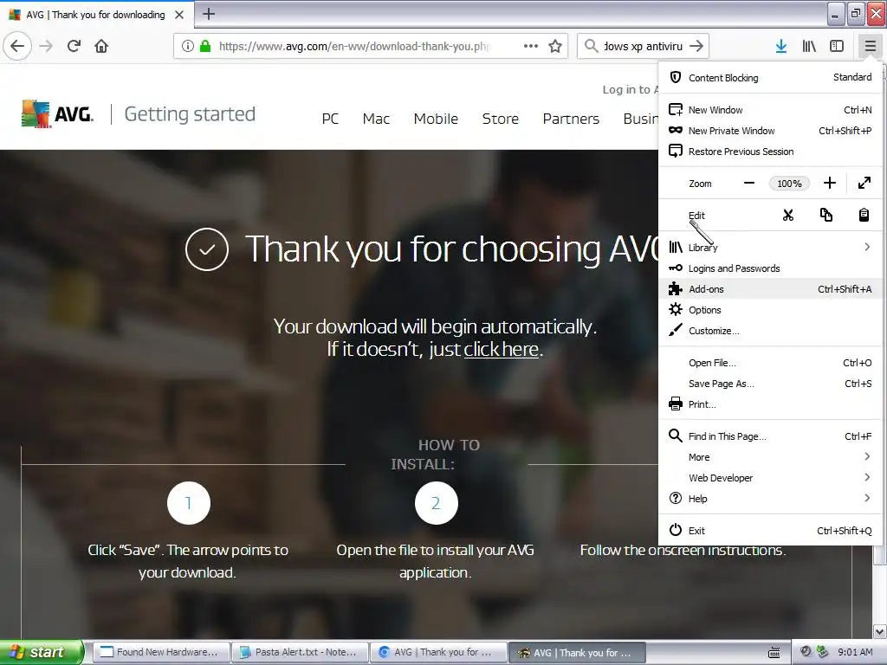Click the green padlock security icon
Viewport: 887px width, 665px height.
tap(205, 46)
